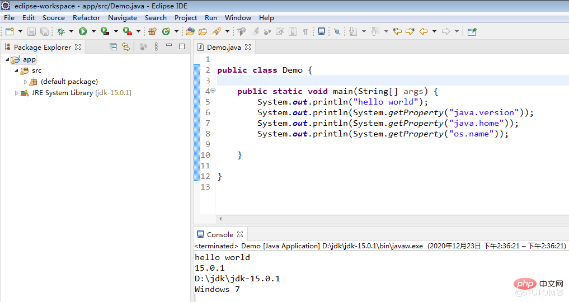Open the Window menu
Image resolution: width=569 pixels, height=302 pixels.
coord(238,18)
